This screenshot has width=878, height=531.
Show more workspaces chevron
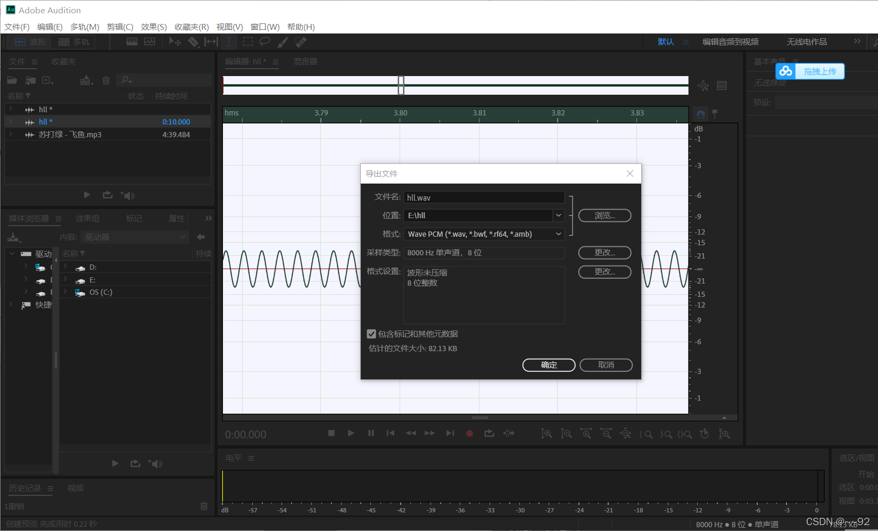coord(857,42)
